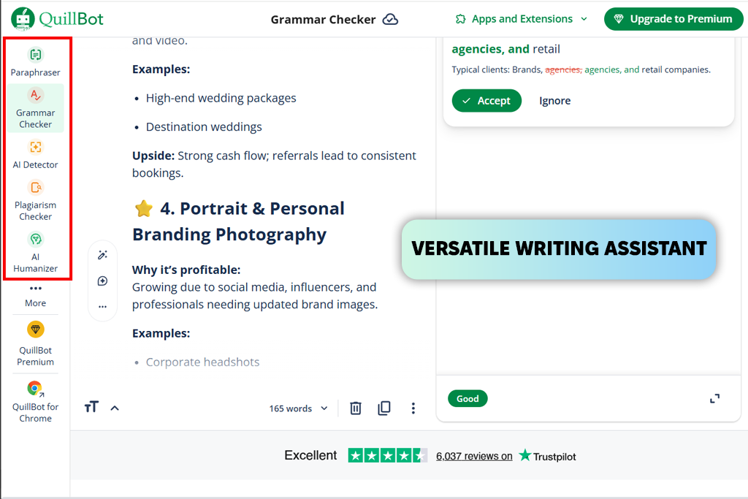The height and width of the screenshot is (499, 748).
Task: Open the More tools menu
Action: coord(35,294)
